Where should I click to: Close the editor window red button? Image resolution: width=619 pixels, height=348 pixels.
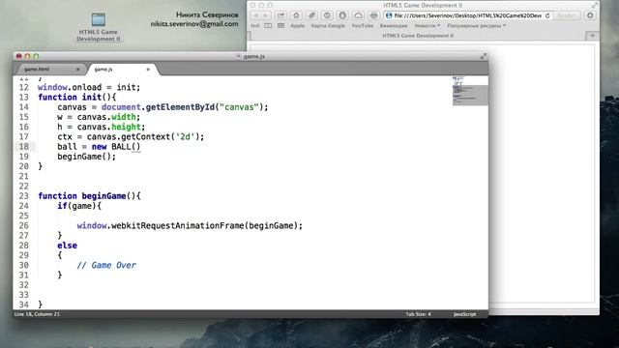19,56
